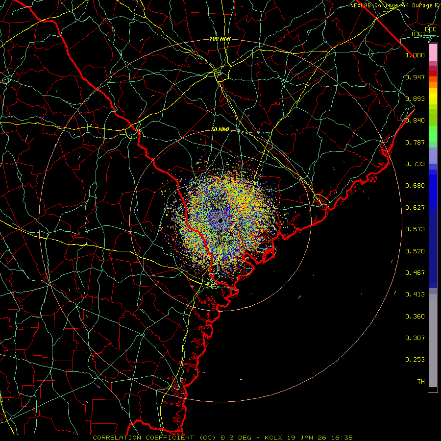Select the 0.840 legend value
Screen dimensions: 441x441
tap(415, 121)
